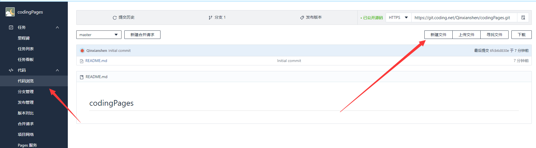Click Initial commit text in commit header

[x=120, y=51]
